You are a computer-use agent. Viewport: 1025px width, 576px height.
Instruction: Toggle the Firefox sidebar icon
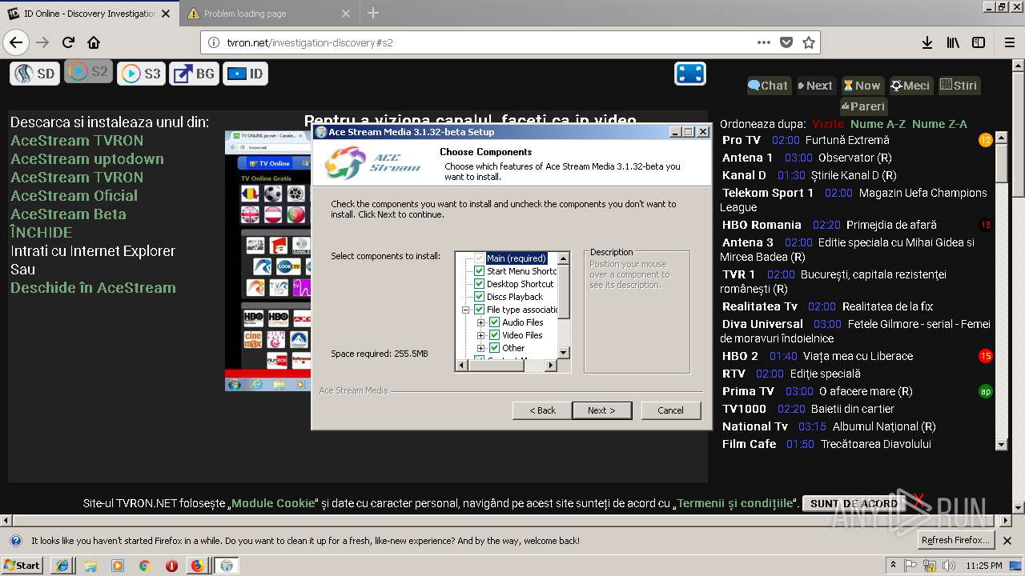[x=978, y=42]
